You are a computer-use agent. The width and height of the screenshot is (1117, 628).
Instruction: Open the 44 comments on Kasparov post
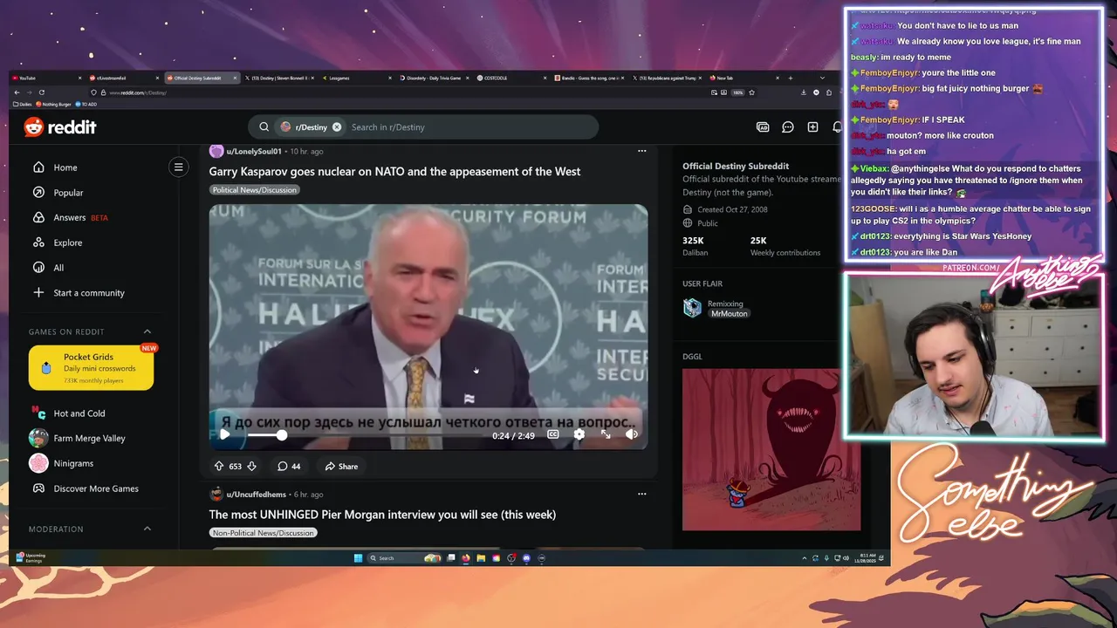point(289,467)
